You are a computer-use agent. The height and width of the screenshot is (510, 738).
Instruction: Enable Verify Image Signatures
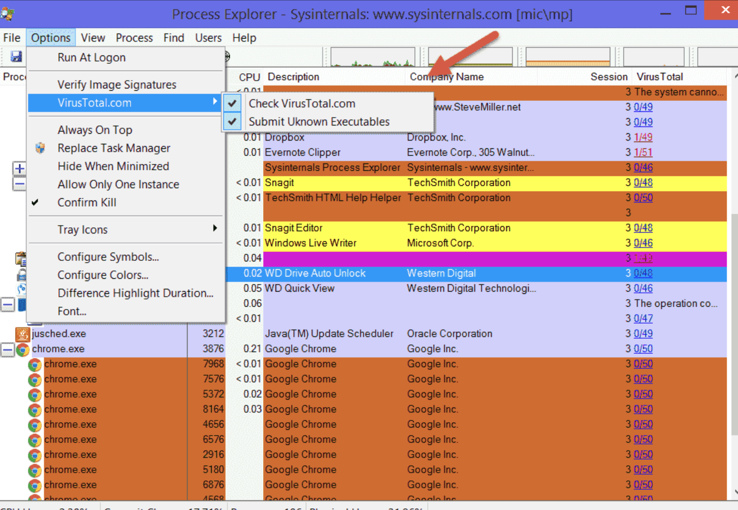coord(126,85)
